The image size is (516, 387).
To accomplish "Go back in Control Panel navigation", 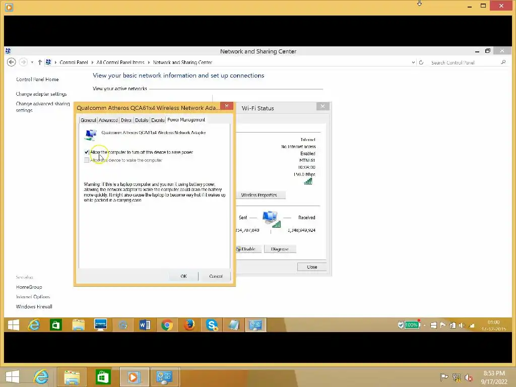I will 11,62.
